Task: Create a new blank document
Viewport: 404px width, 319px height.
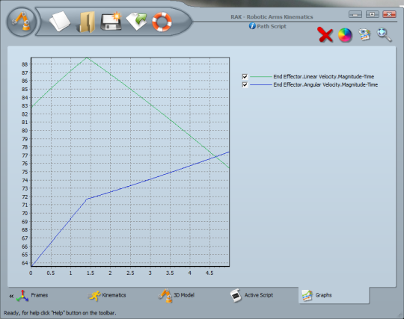Action: point(60,22)
